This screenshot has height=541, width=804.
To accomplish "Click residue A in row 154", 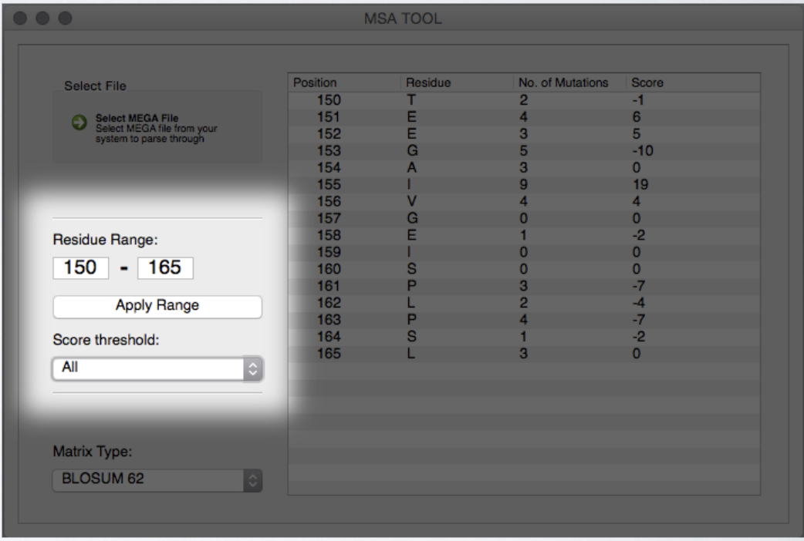I will 411,168.
